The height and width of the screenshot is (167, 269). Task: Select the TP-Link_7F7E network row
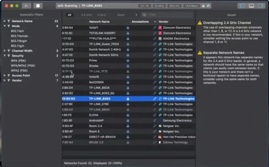click(x=128, y=72)
